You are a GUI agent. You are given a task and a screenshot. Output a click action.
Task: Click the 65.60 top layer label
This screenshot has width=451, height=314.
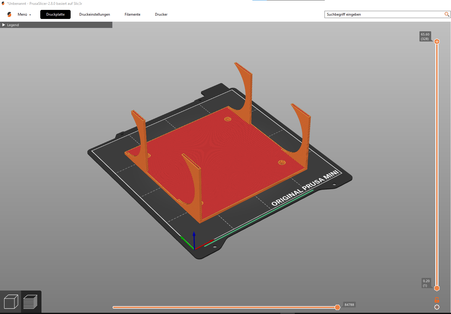pos(425,36)
